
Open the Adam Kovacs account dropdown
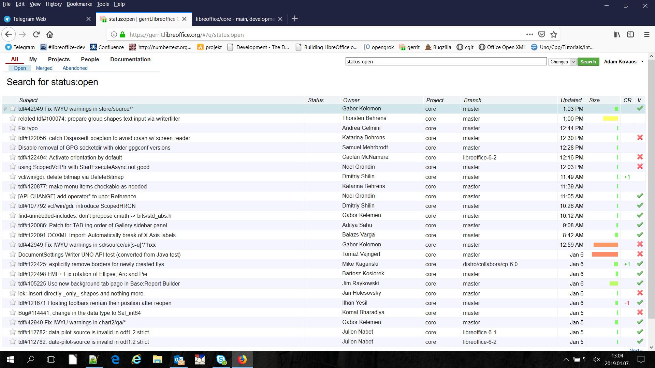tap(624, 62)
